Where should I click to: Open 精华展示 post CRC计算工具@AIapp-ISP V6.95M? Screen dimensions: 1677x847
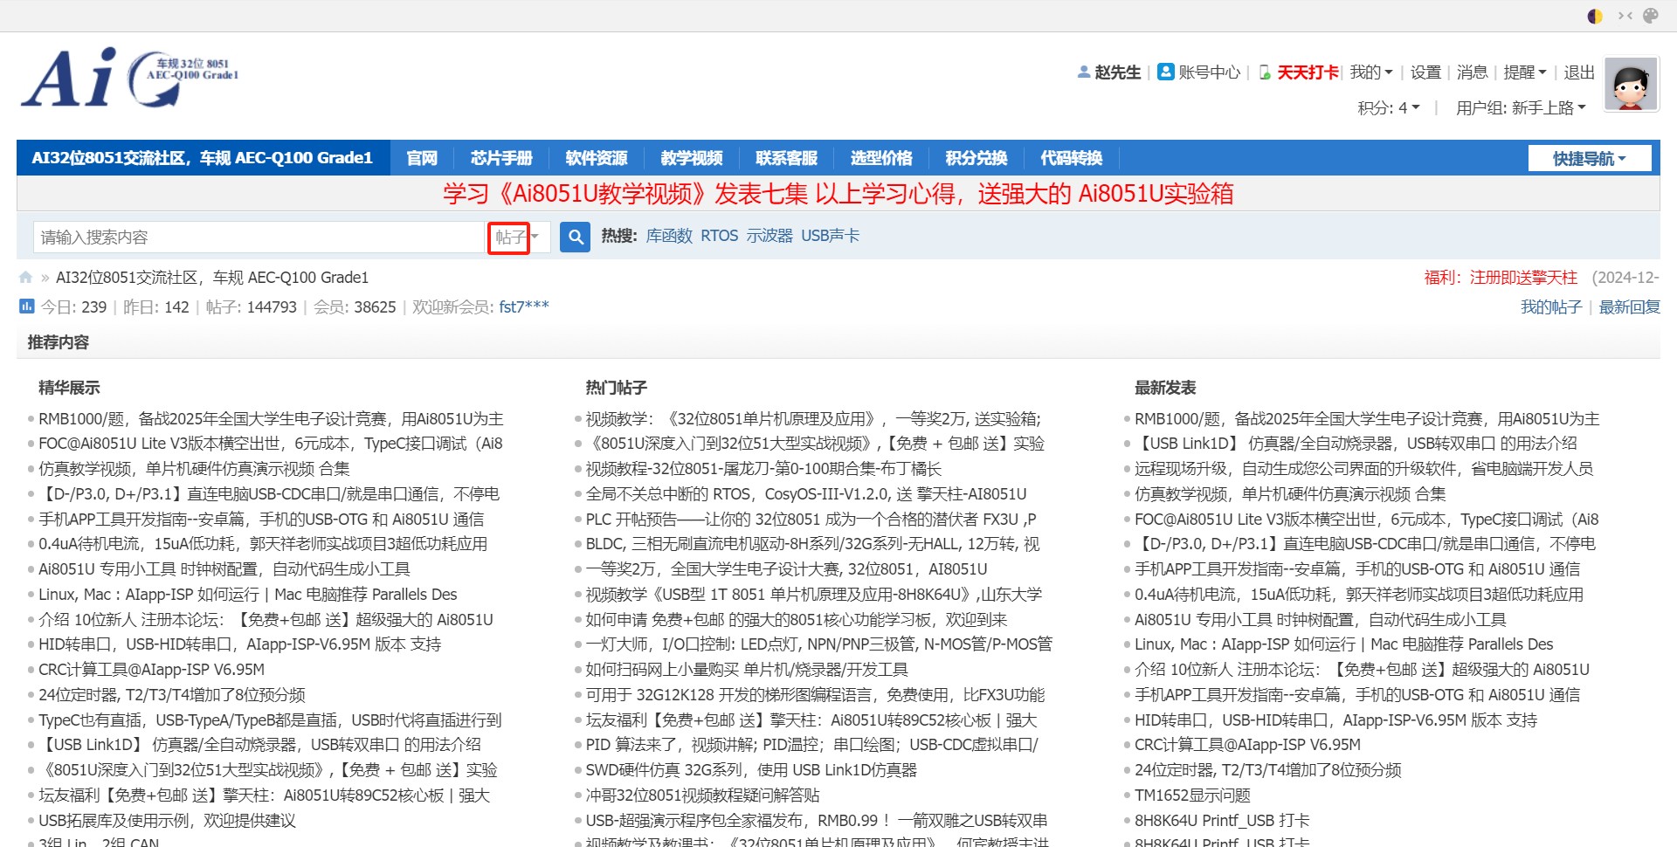[152, 670]
